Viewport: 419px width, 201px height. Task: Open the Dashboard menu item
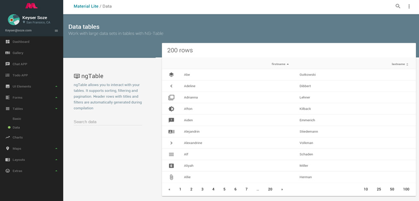tap(21, 41)
